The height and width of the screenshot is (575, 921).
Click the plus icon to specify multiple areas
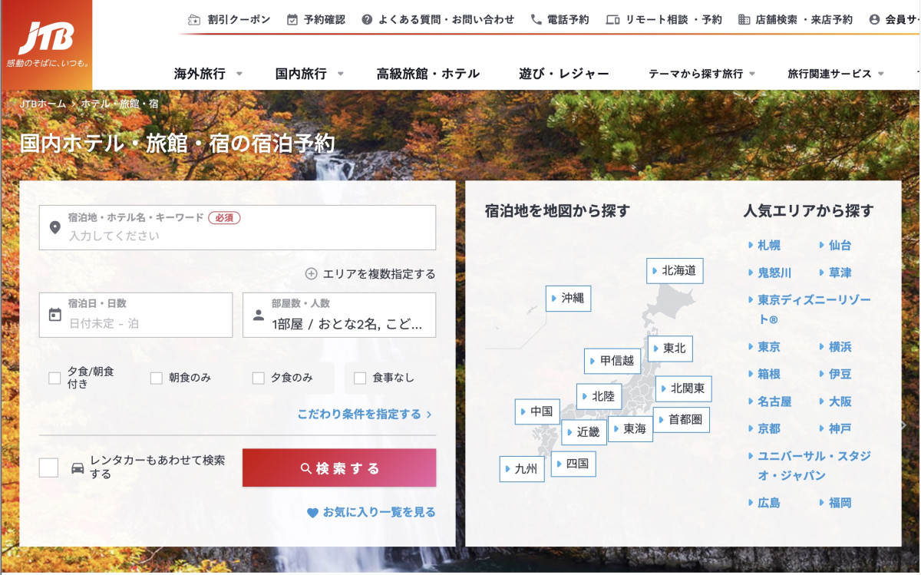(312, 274)
